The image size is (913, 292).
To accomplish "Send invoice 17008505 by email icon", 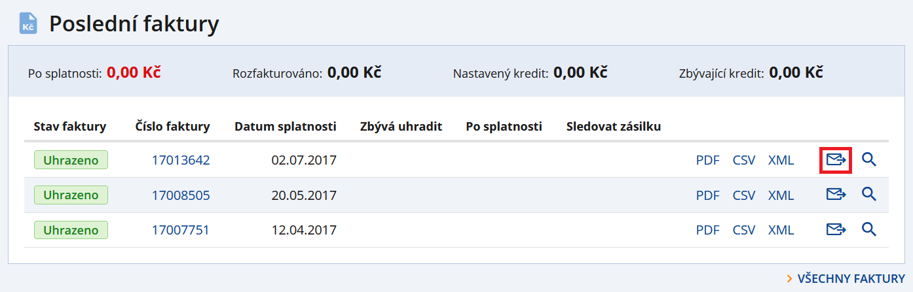I will (836, 195).
